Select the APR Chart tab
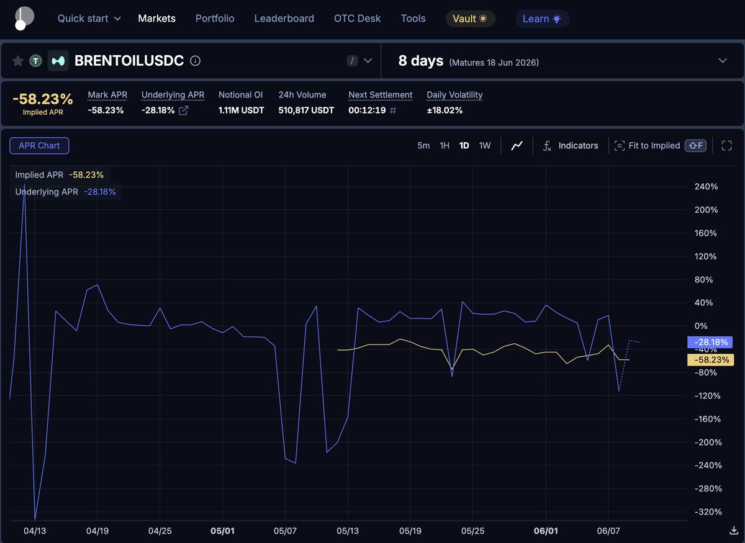 tap(40, 146)
